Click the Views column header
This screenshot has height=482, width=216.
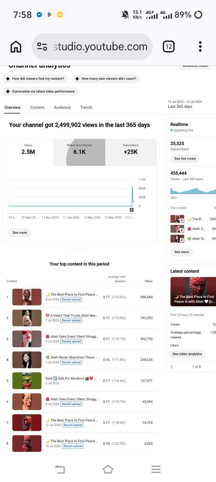(x=148, y=281)
